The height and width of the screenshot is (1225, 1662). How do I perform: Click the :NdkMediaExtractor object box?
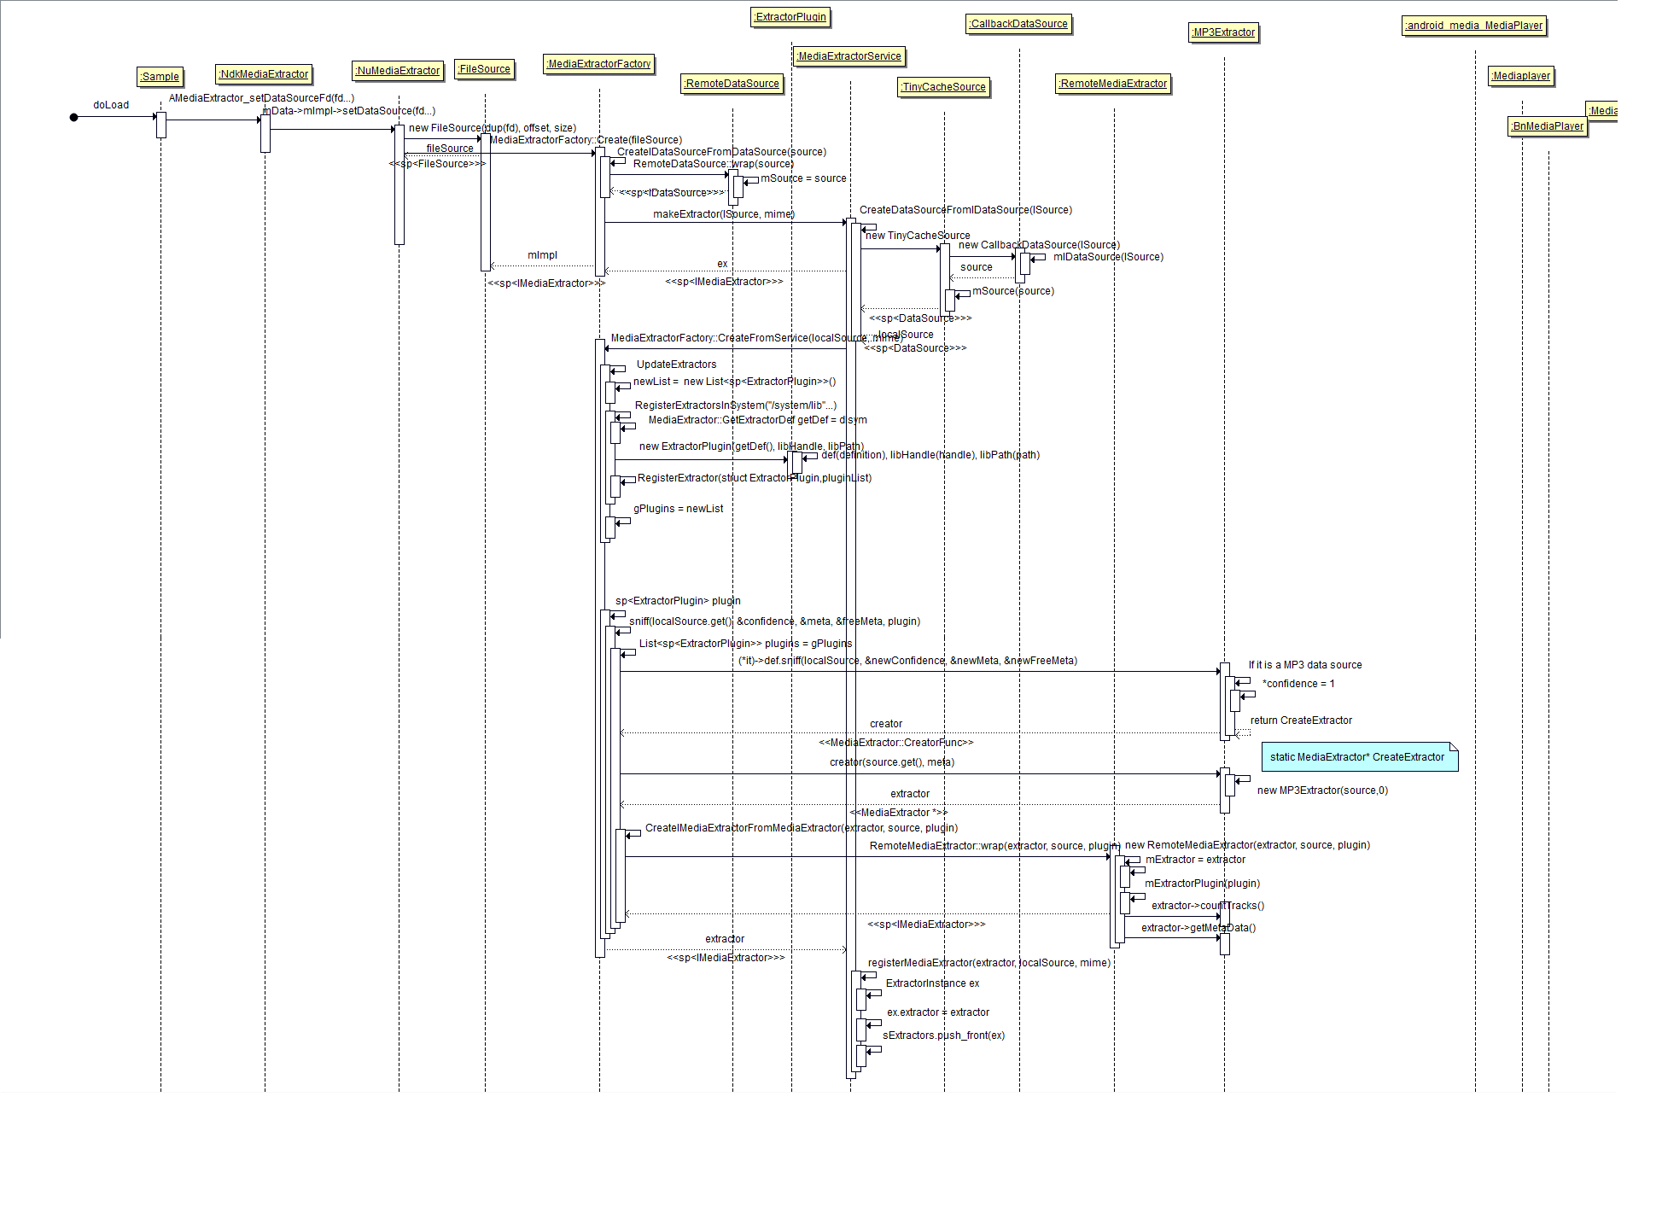click(264, 74)
